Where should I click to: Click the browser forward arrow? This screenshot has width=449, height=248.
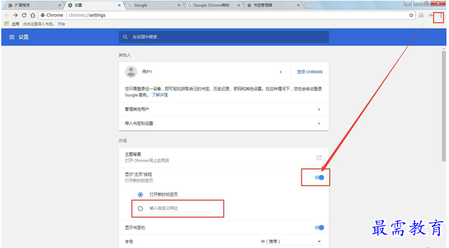point(15,15)
